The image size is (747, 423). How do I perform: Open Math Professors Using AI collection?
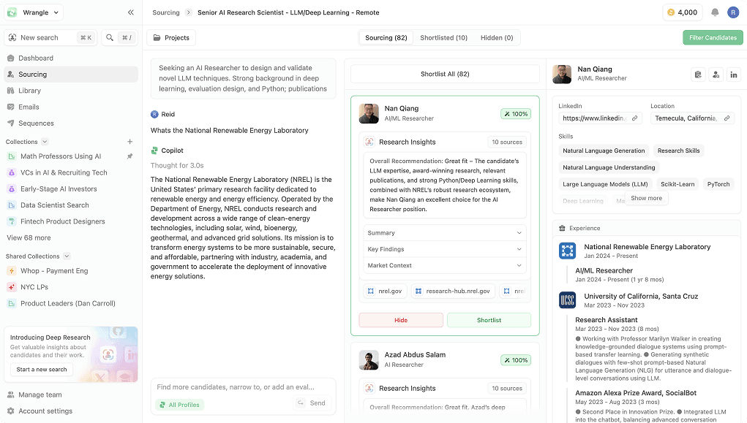click(61, 156)
